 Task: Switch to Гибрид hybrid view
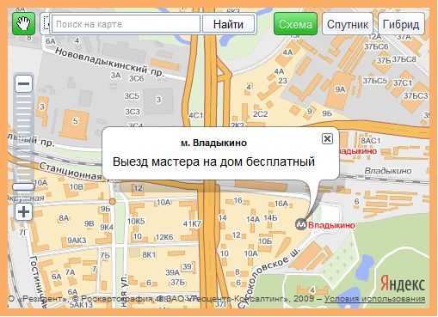401,24
